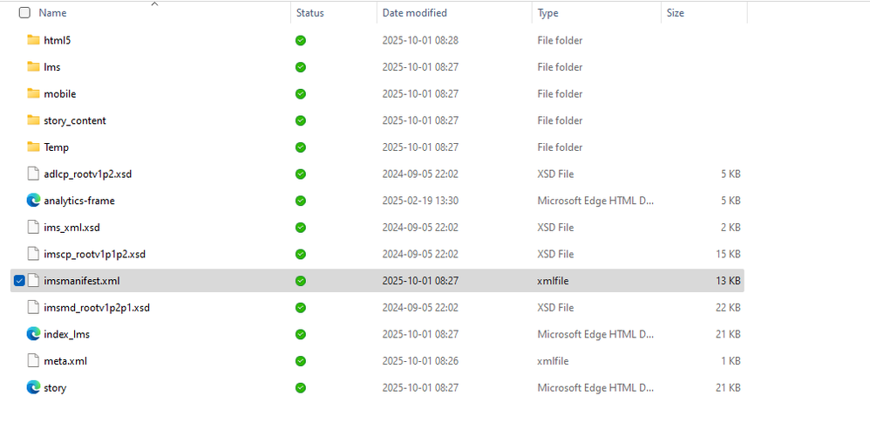This screenshot has height=437, width=870.
Task: Click the story_content folder icon
Action: click(34, 120)
